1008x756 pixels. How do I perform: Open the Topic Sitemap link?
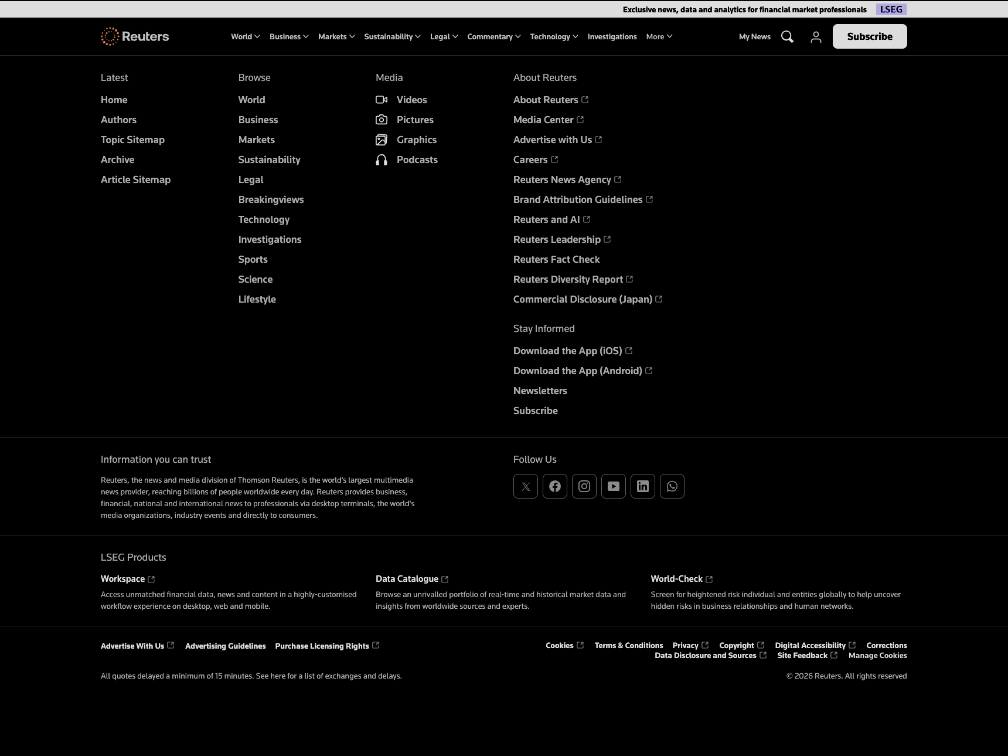[132, 140]
